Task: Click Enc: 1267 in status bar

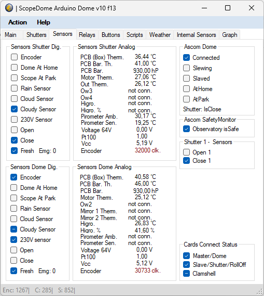Action: (x=16, y=290)
